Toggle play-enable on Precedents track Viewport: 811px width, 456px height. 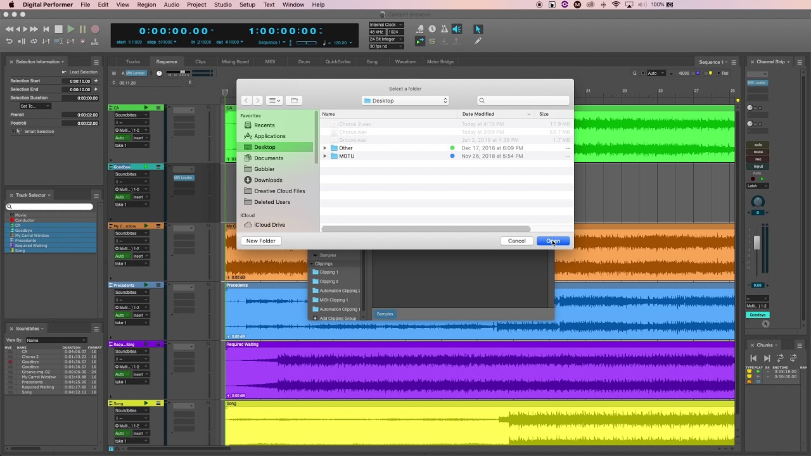coord(146,285)
